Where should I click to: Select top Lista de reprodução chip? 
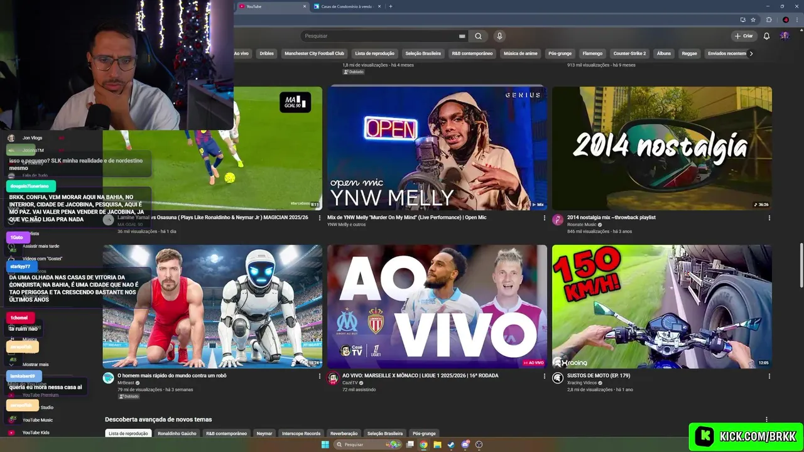click(374, 53)
